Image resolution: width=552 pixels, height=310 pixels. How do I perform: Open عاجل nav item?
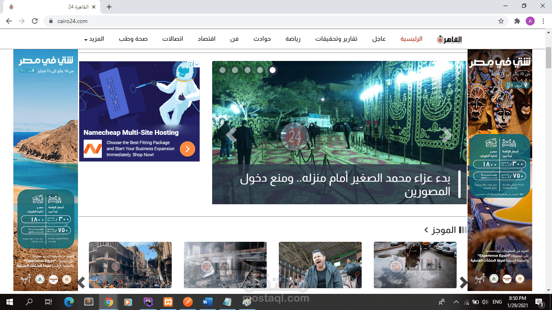(x=379, y=39)
